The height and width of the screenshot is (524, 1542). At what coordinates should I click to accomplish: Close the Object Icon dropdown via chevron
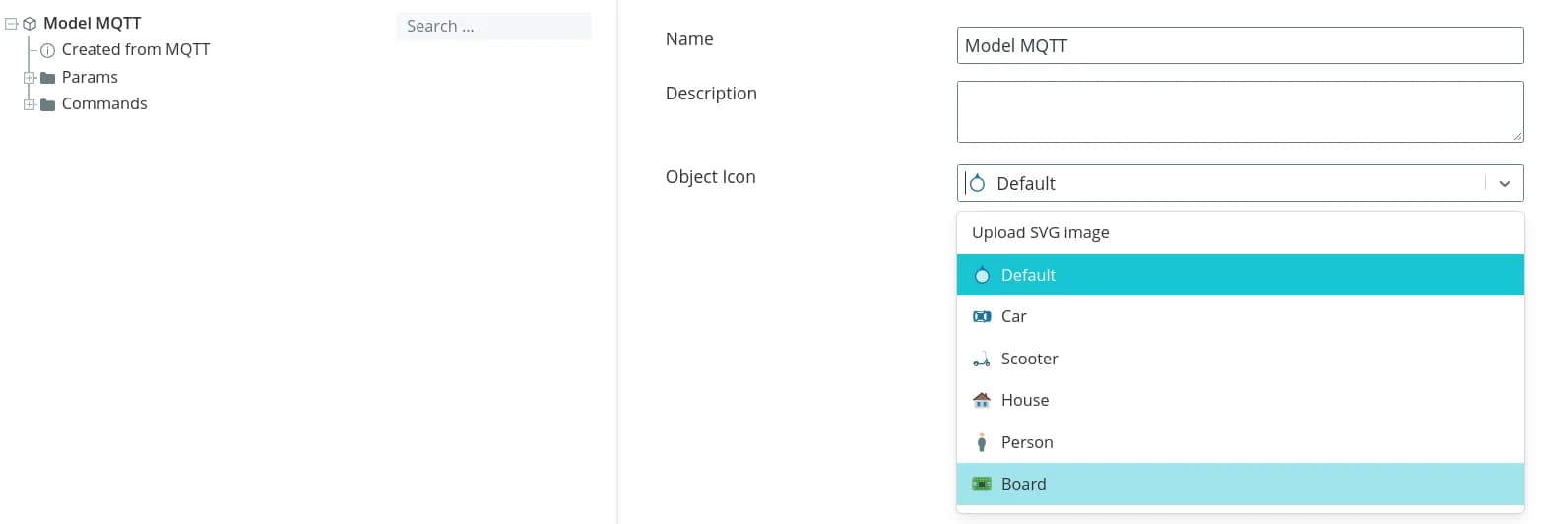pyautogui.click(x=1504, y=183)
